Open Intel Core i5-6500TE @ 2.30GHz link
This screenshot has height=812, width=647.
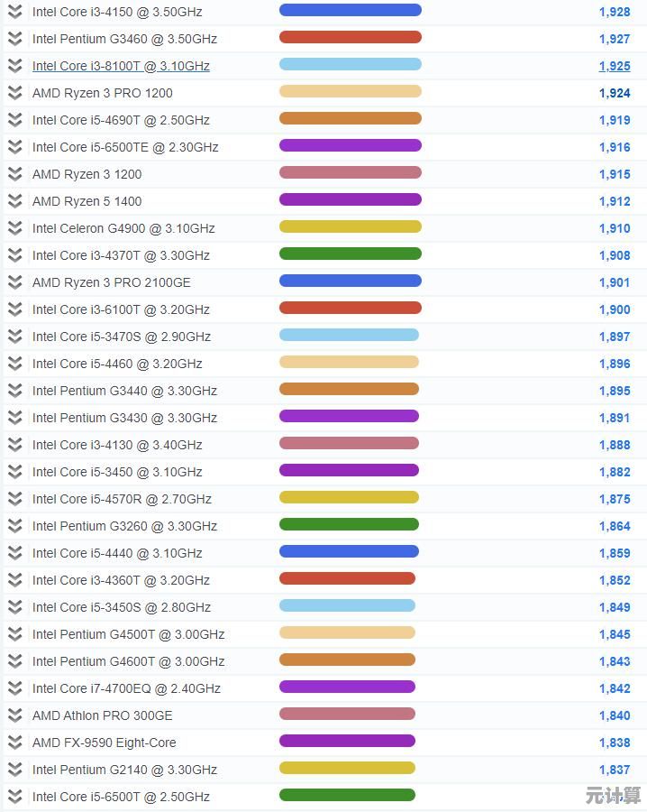125,148
